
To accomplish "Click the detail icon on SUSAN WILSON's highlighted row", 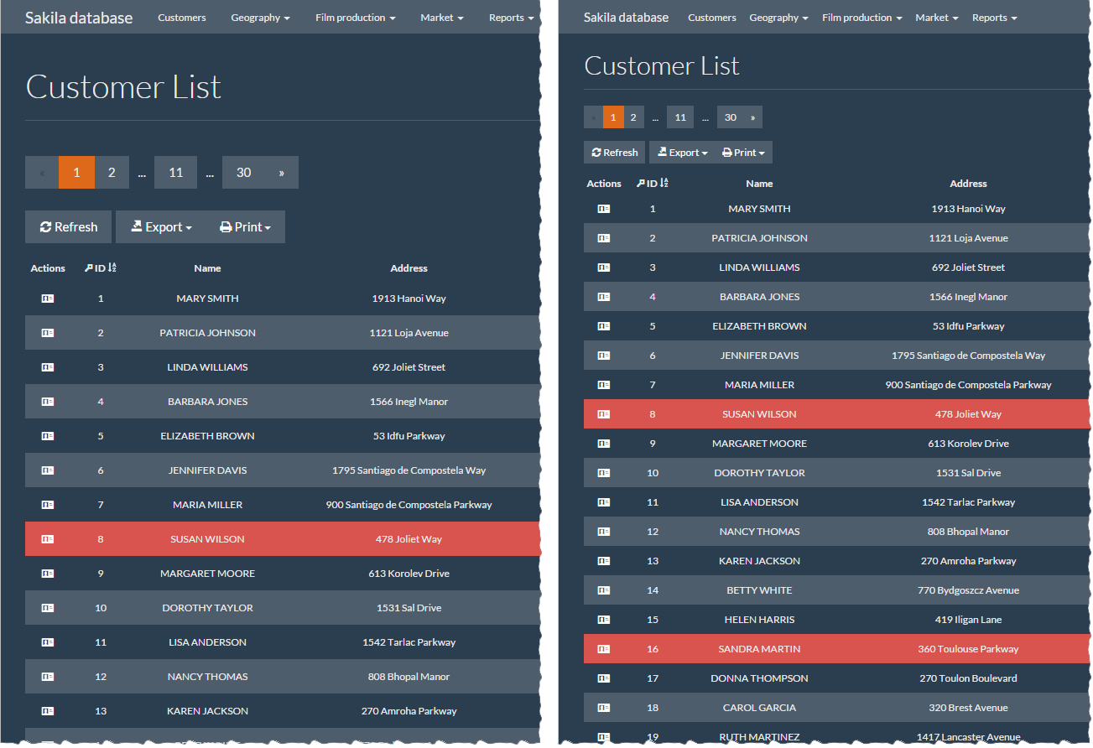I will [x=48, y=538].
